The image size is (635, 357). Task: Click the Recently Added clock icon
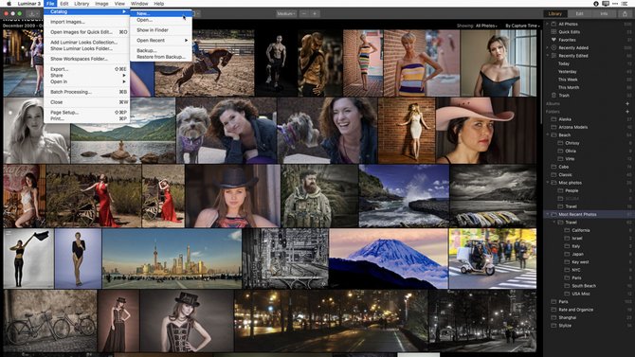[553, 47]
